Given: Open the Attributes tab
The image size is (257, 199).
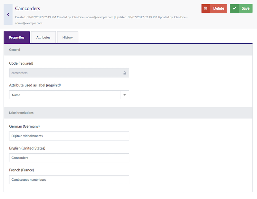Looking at the screenshot, I should click(43, 37).
